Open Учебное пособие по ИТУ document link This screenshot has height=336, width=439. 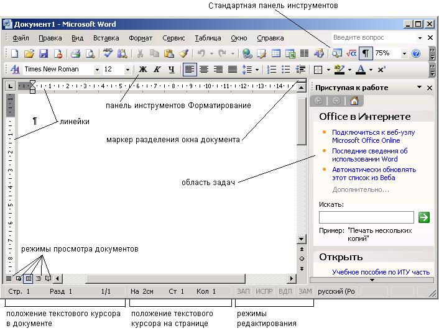click(x=381, y=272)
